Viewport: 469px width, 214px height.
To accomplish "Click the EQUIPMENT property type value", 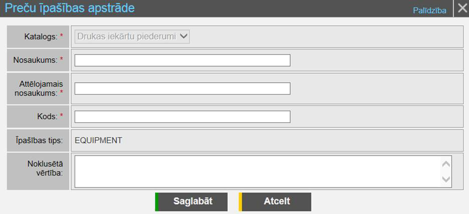I will click(x=98, y=140).
